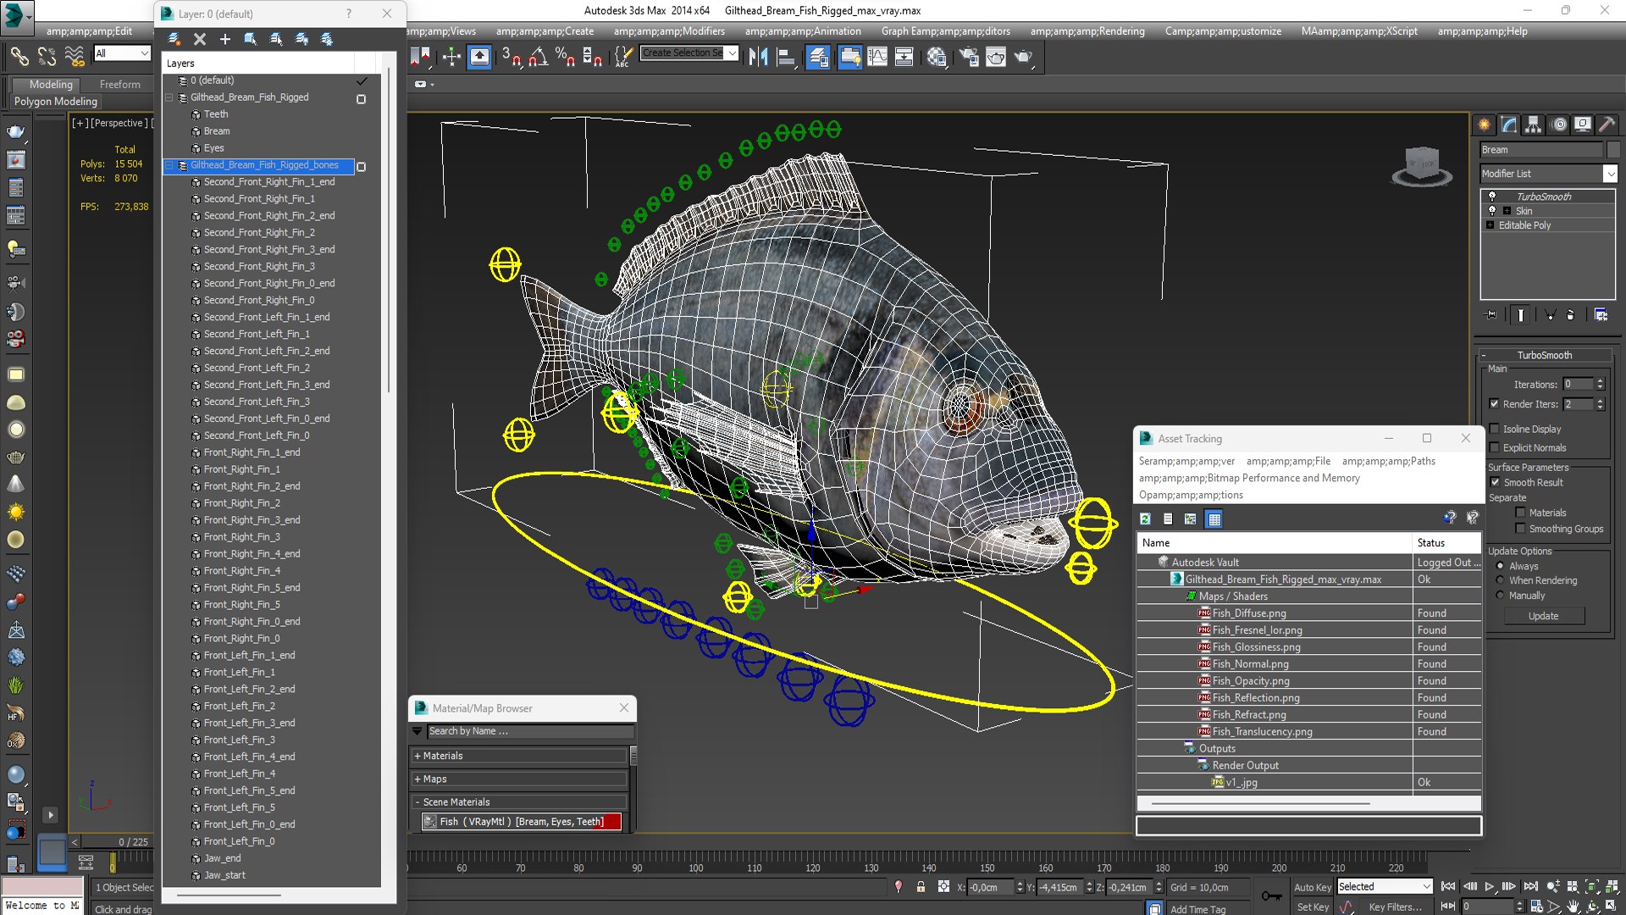Click delete layer X icon in Layer dialog
Viewport: 1626px width, 915px height.
pos(200,39)
